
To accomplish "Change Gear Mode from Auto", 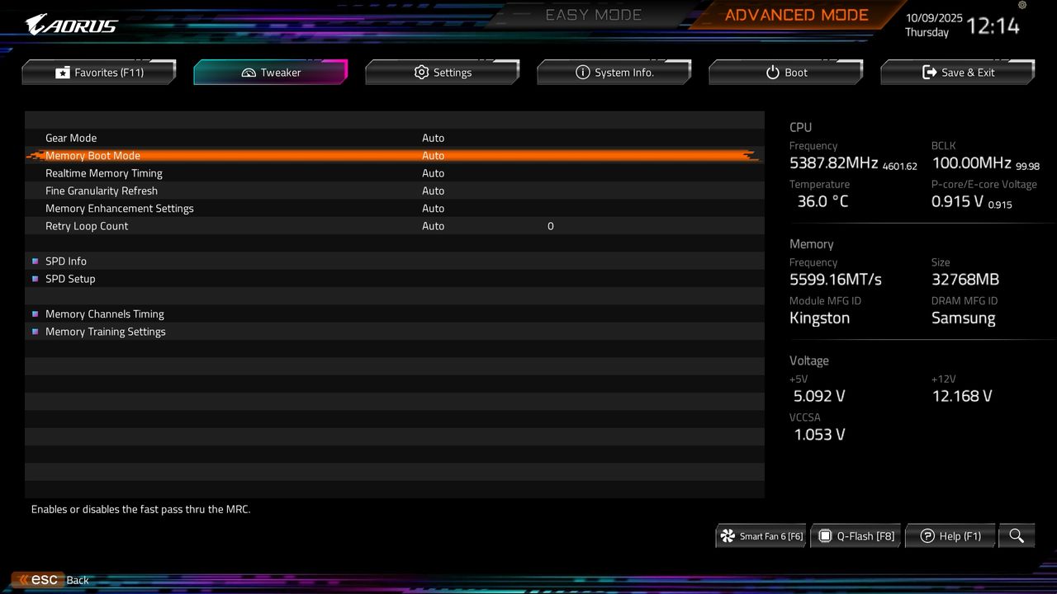I will [x=434, y=138].
